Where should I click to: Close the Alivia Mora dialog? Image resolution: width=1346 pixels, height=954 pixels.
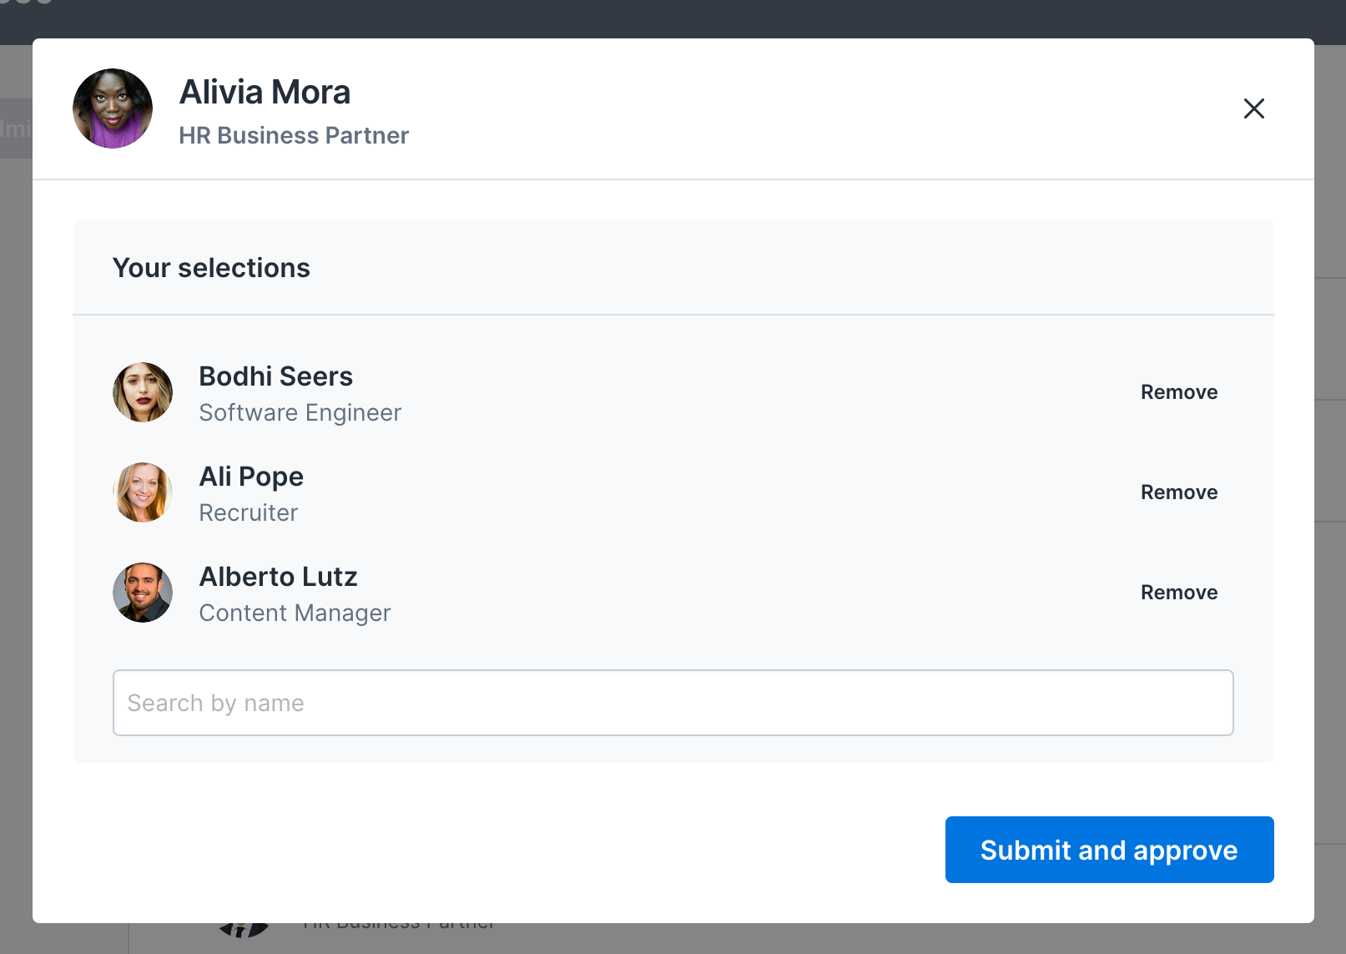1253,109
